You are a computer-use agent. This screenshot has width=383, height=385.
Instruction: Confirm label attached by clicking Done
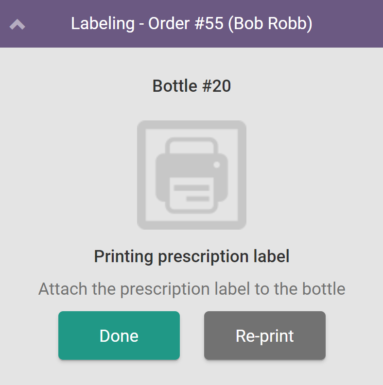119,335
